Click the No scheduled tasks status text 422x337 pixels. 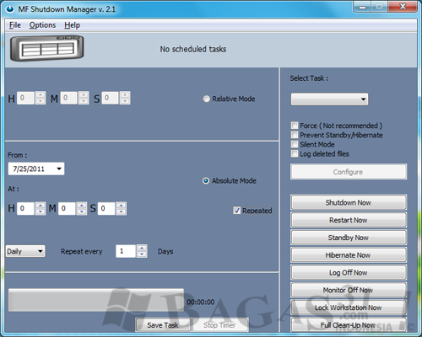pos(193,49)
